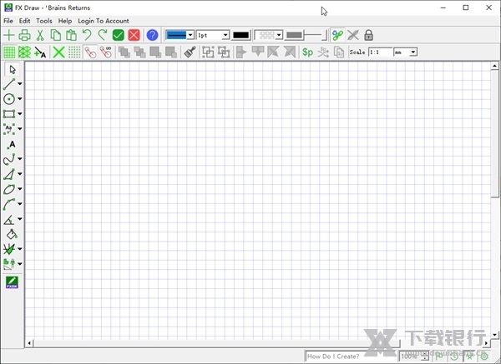Toggle the dotted grid points icon

(x=74, y=52)
